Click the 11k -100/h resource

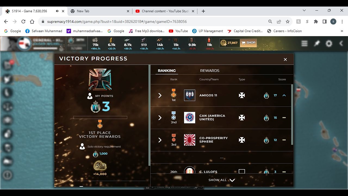pyautogui.click(x=209, y=44)
